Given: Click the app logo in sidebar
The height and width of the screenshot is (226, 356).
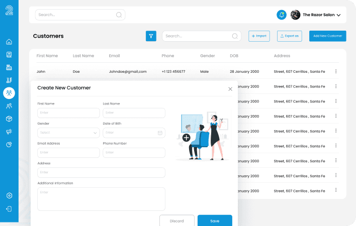Looking at the screenshot, I should click(9, 10).
